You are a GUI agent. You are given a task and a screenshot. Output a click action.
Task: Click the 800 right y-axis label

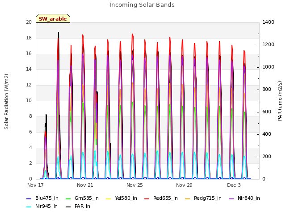tap(267, 90)
